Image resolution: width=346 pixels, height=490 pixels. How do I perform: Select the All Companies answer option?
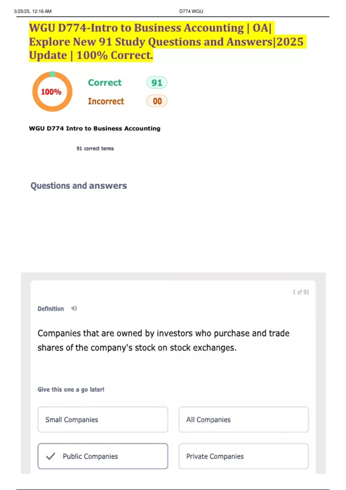click(244, 420)
